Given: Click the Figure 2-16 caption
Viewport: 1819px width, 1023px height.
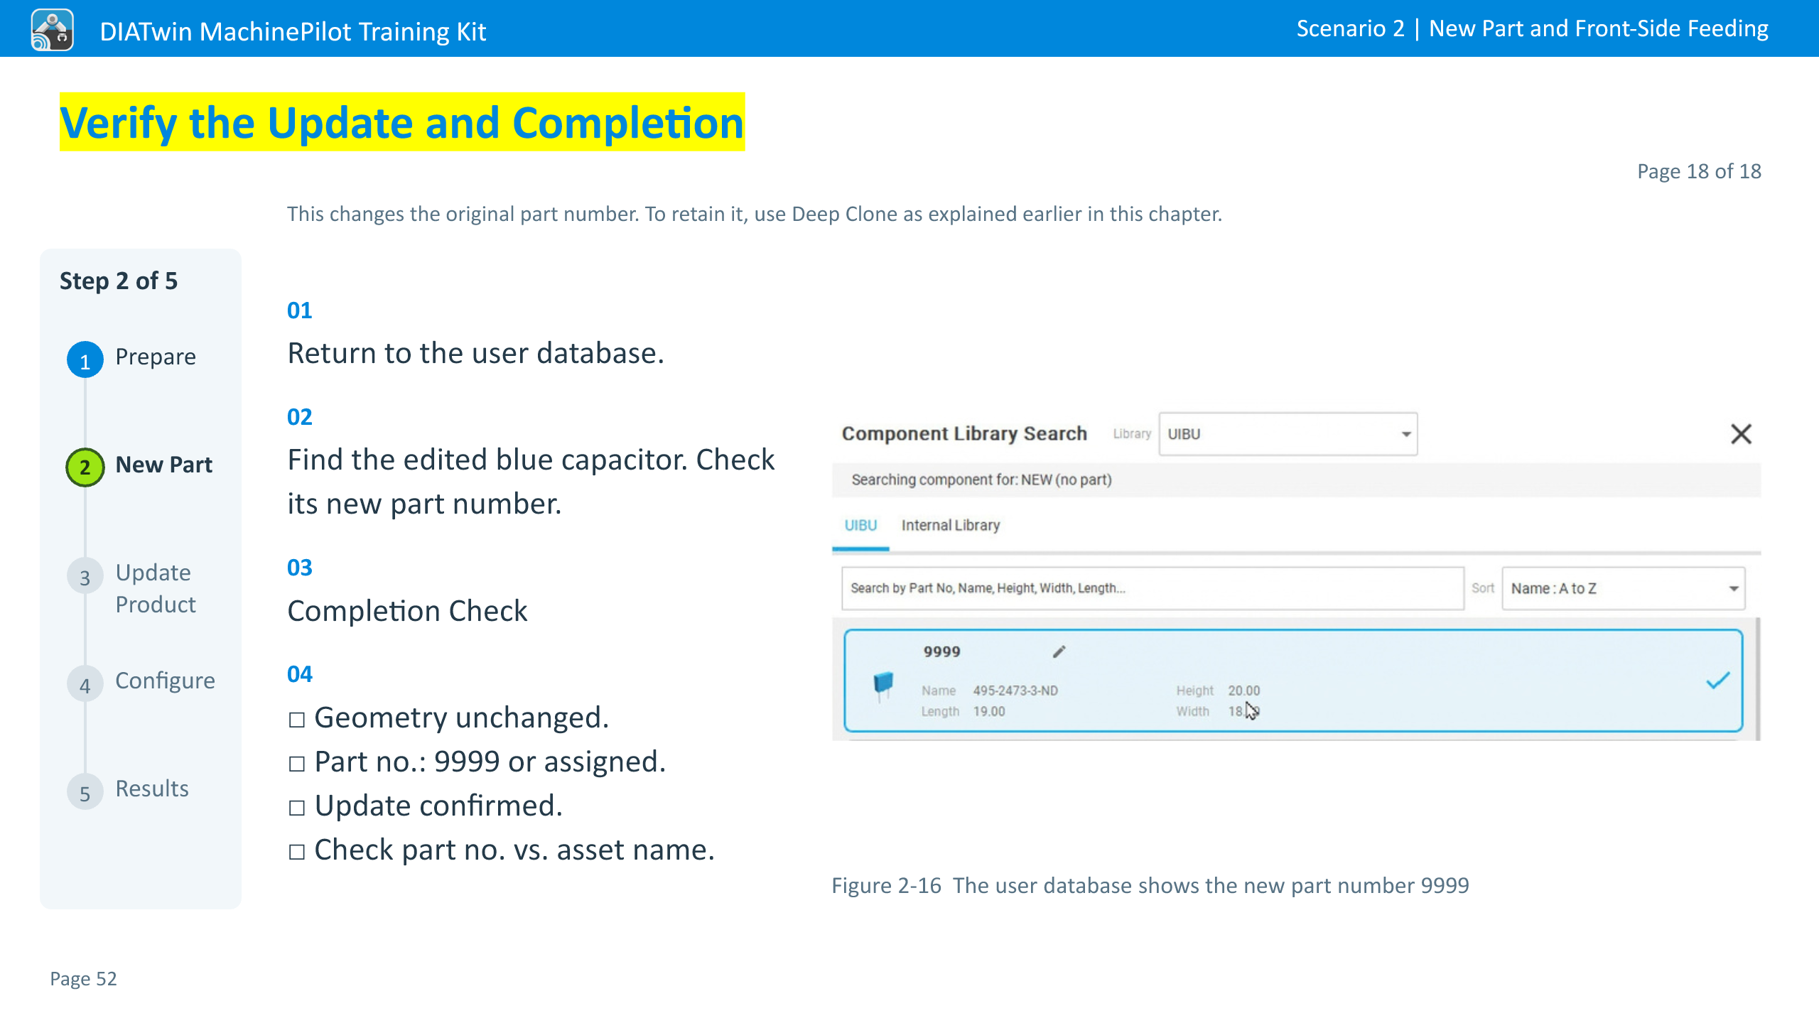Looking at the screenshot, I should tap(1150, 885).
